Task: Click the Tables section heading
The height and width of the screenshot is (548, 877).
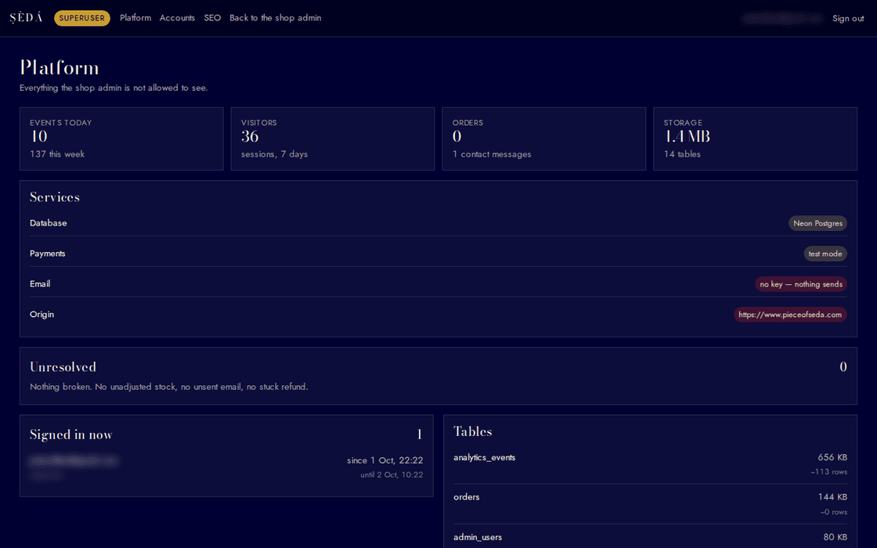Action: pyautogui.click(x=473, y=431)
